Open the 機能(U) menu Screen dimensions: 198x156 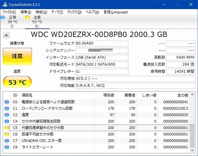(x=42, y=12)
